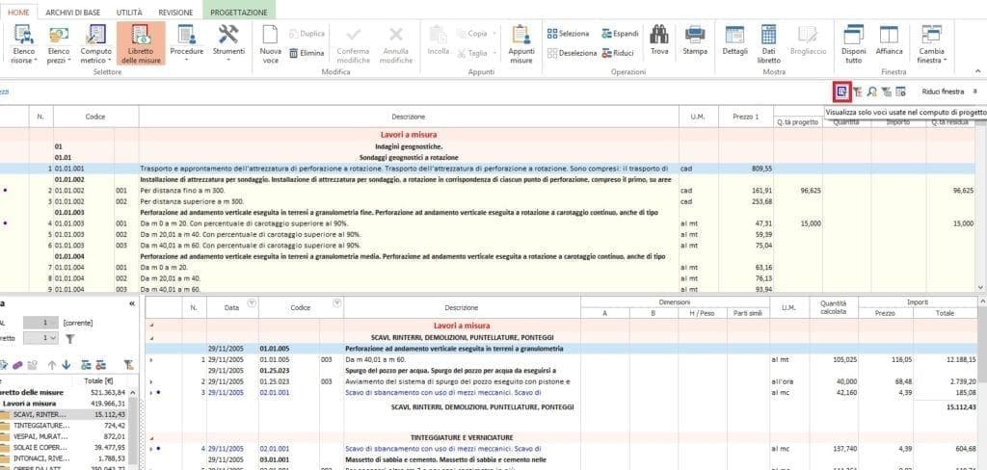Select Lavori a misura tree node

[29, 404]
